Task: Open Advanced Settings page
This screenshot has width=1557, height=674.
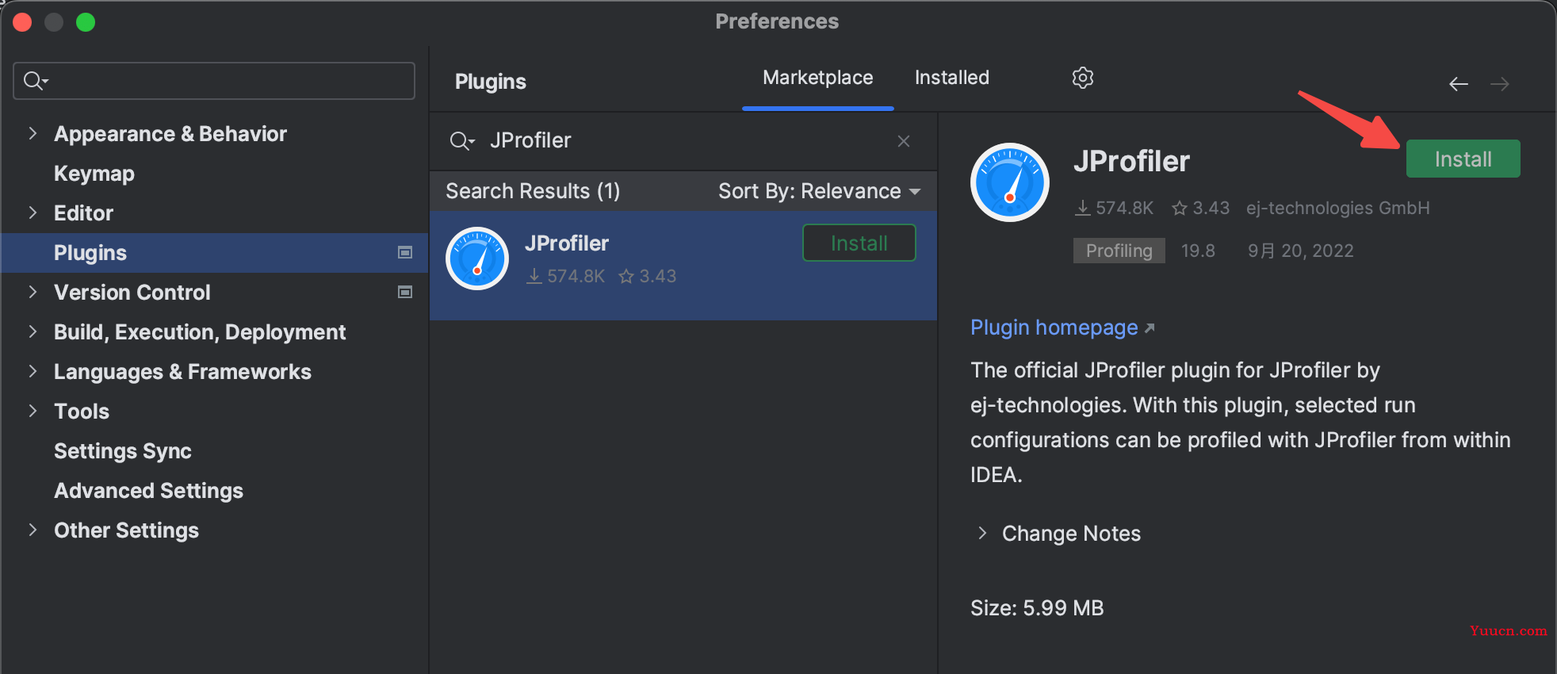Action: (148, 490)
